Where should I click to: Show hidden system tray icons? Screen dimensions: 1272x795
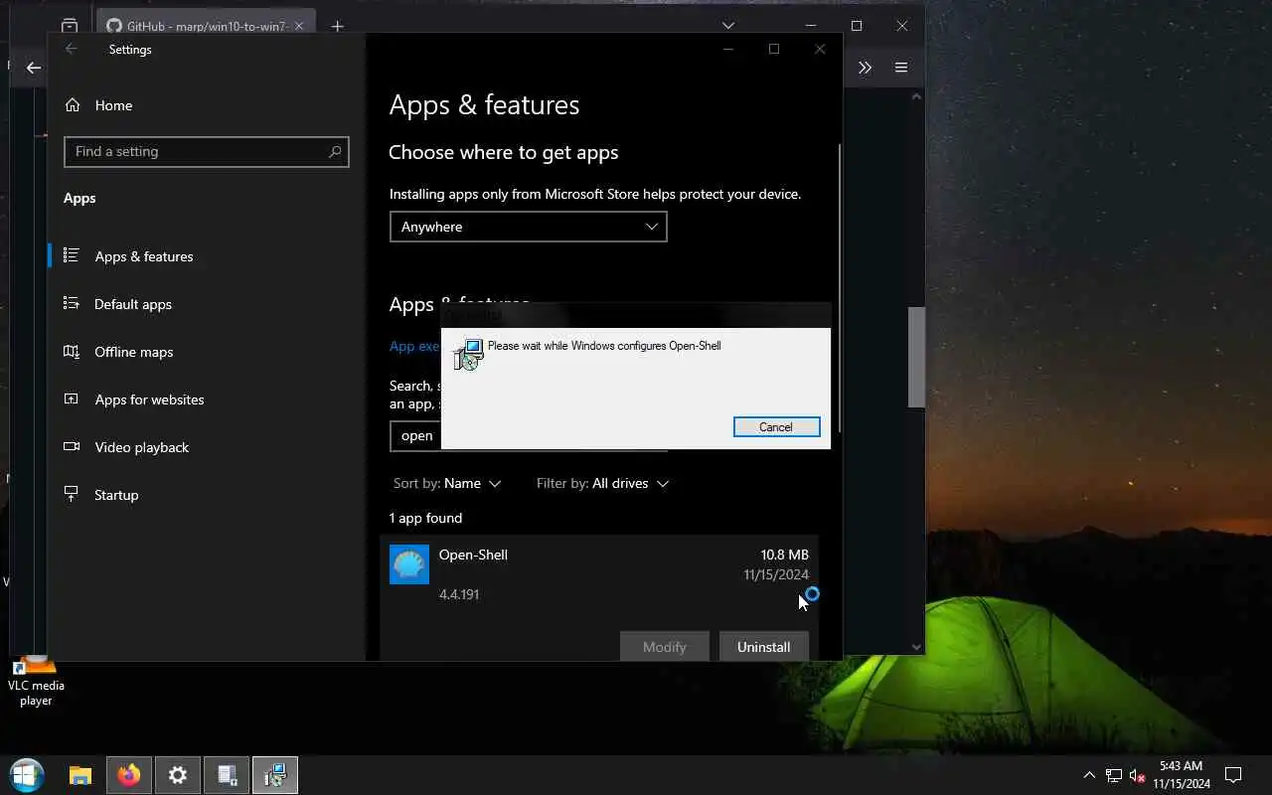click(x=1089, y=775)
